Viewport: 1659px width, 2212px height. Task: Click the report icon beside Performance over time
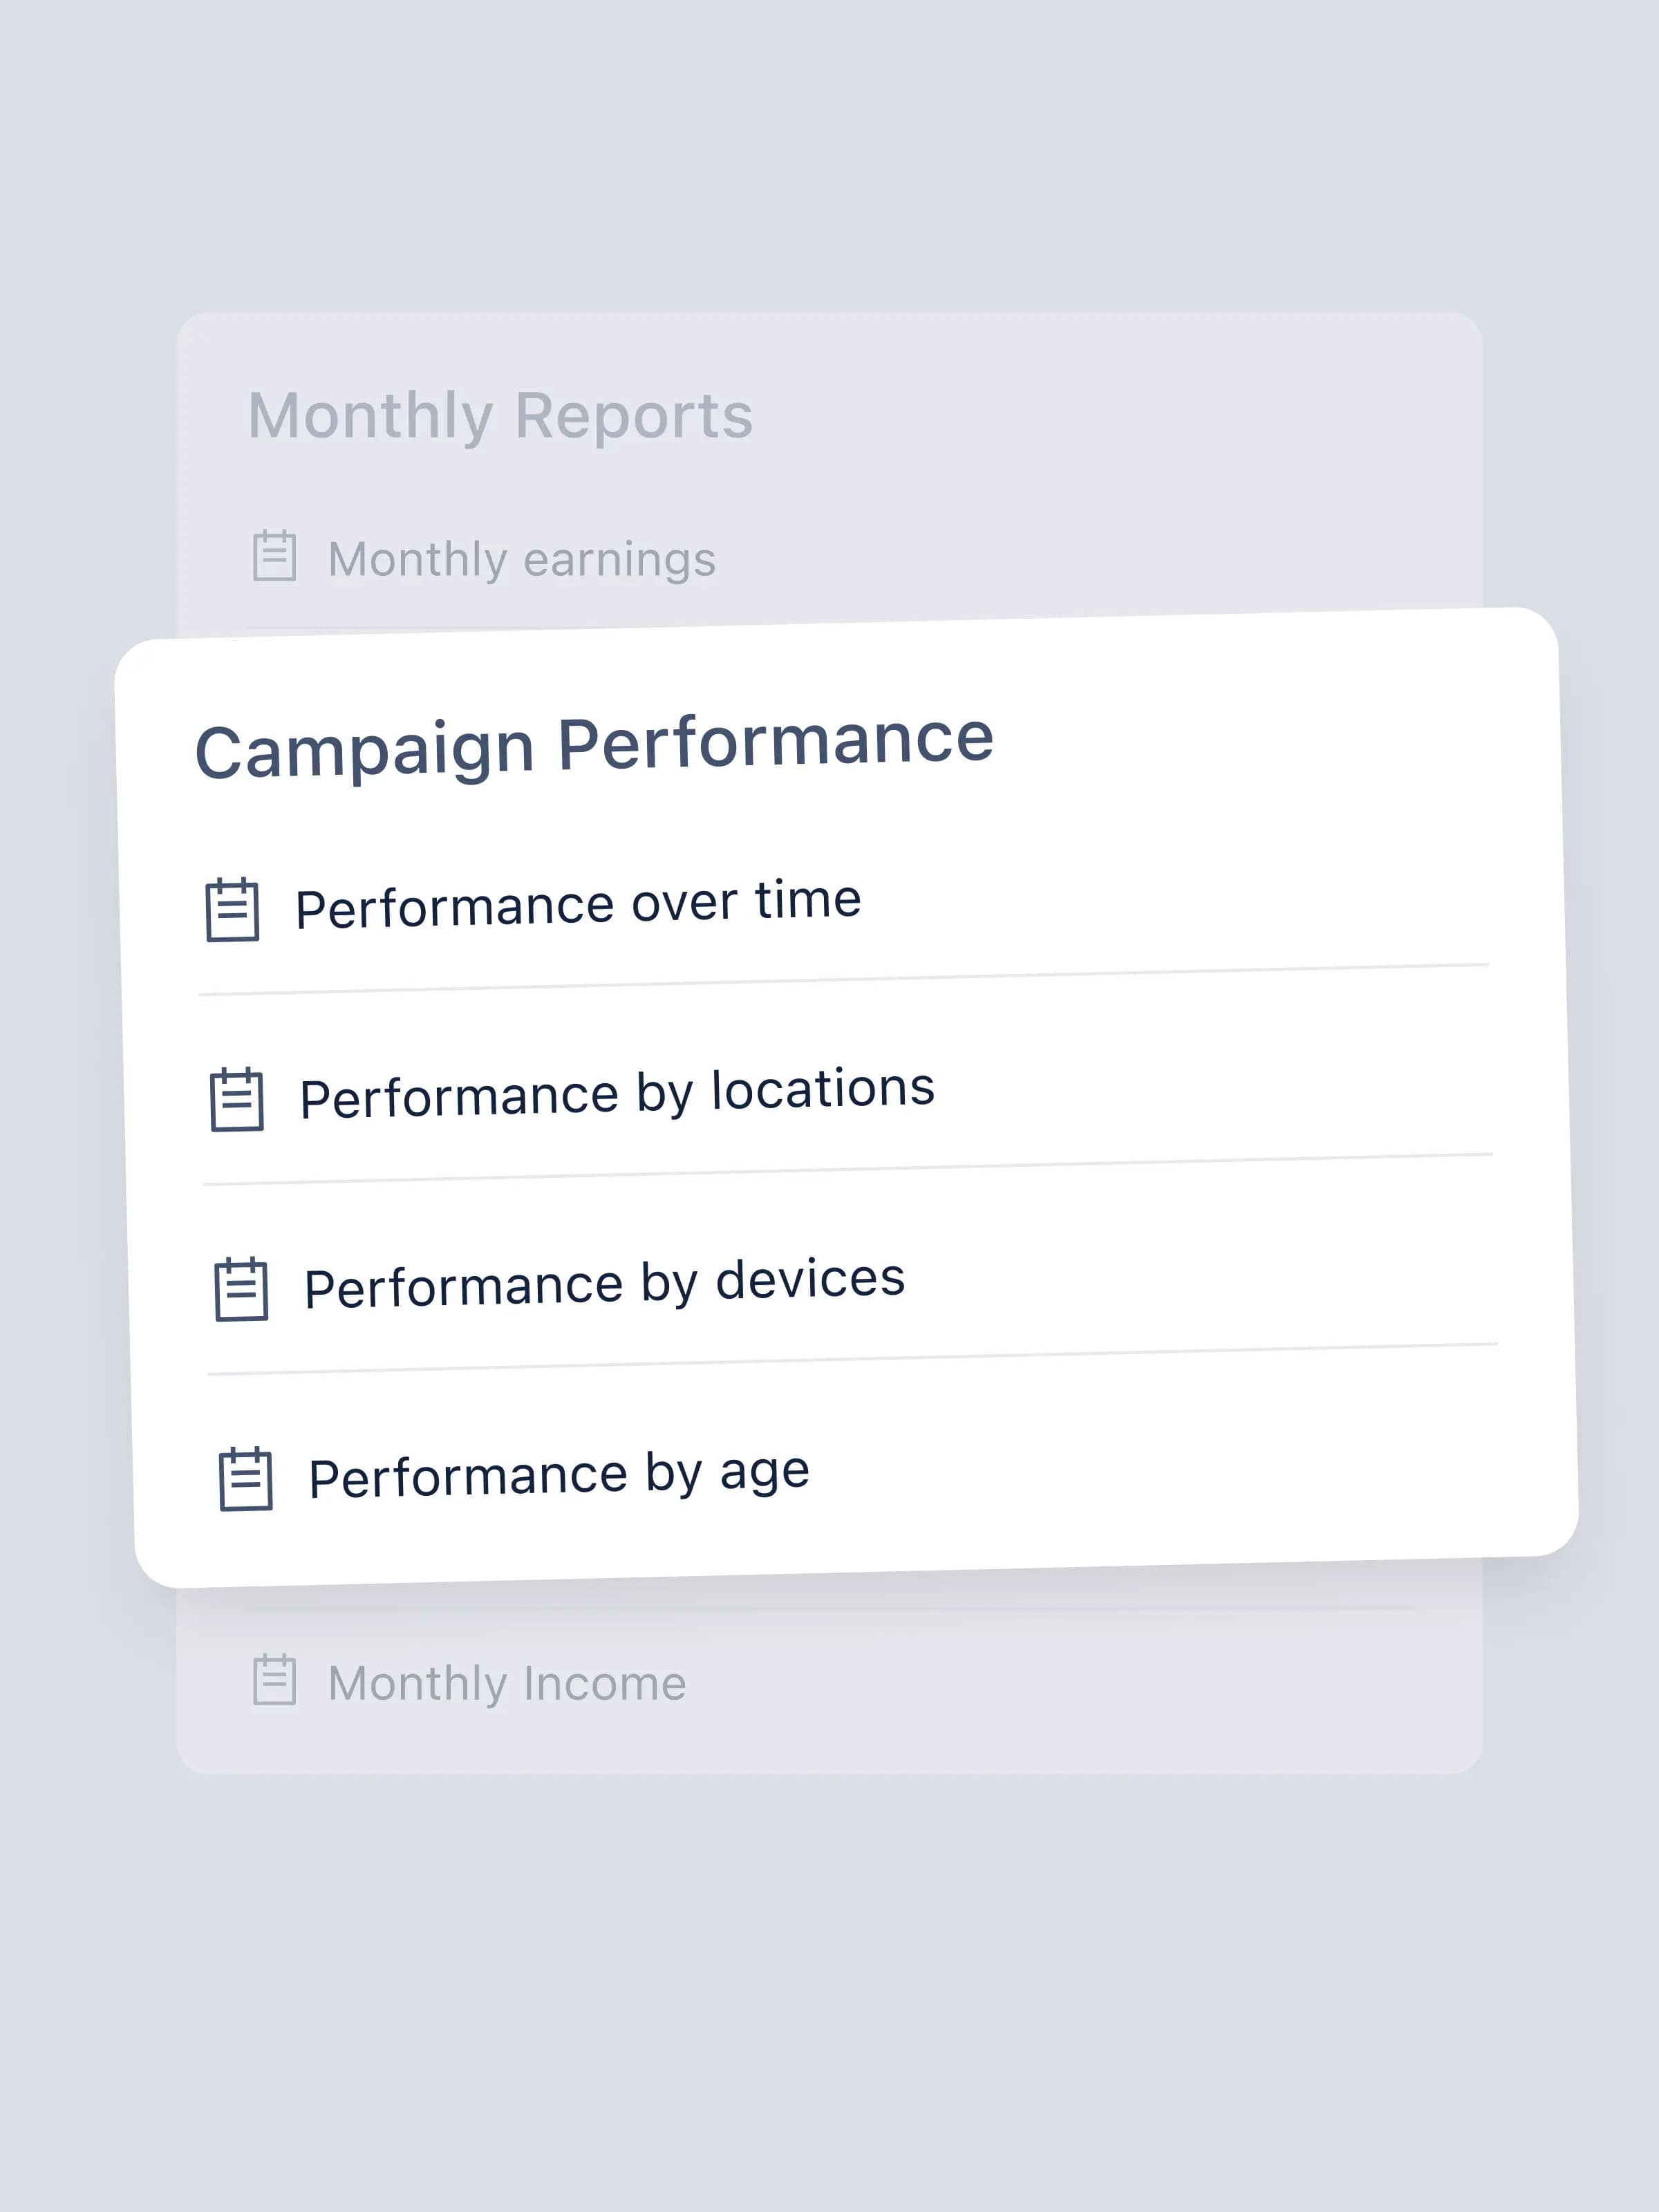point(233,909)
